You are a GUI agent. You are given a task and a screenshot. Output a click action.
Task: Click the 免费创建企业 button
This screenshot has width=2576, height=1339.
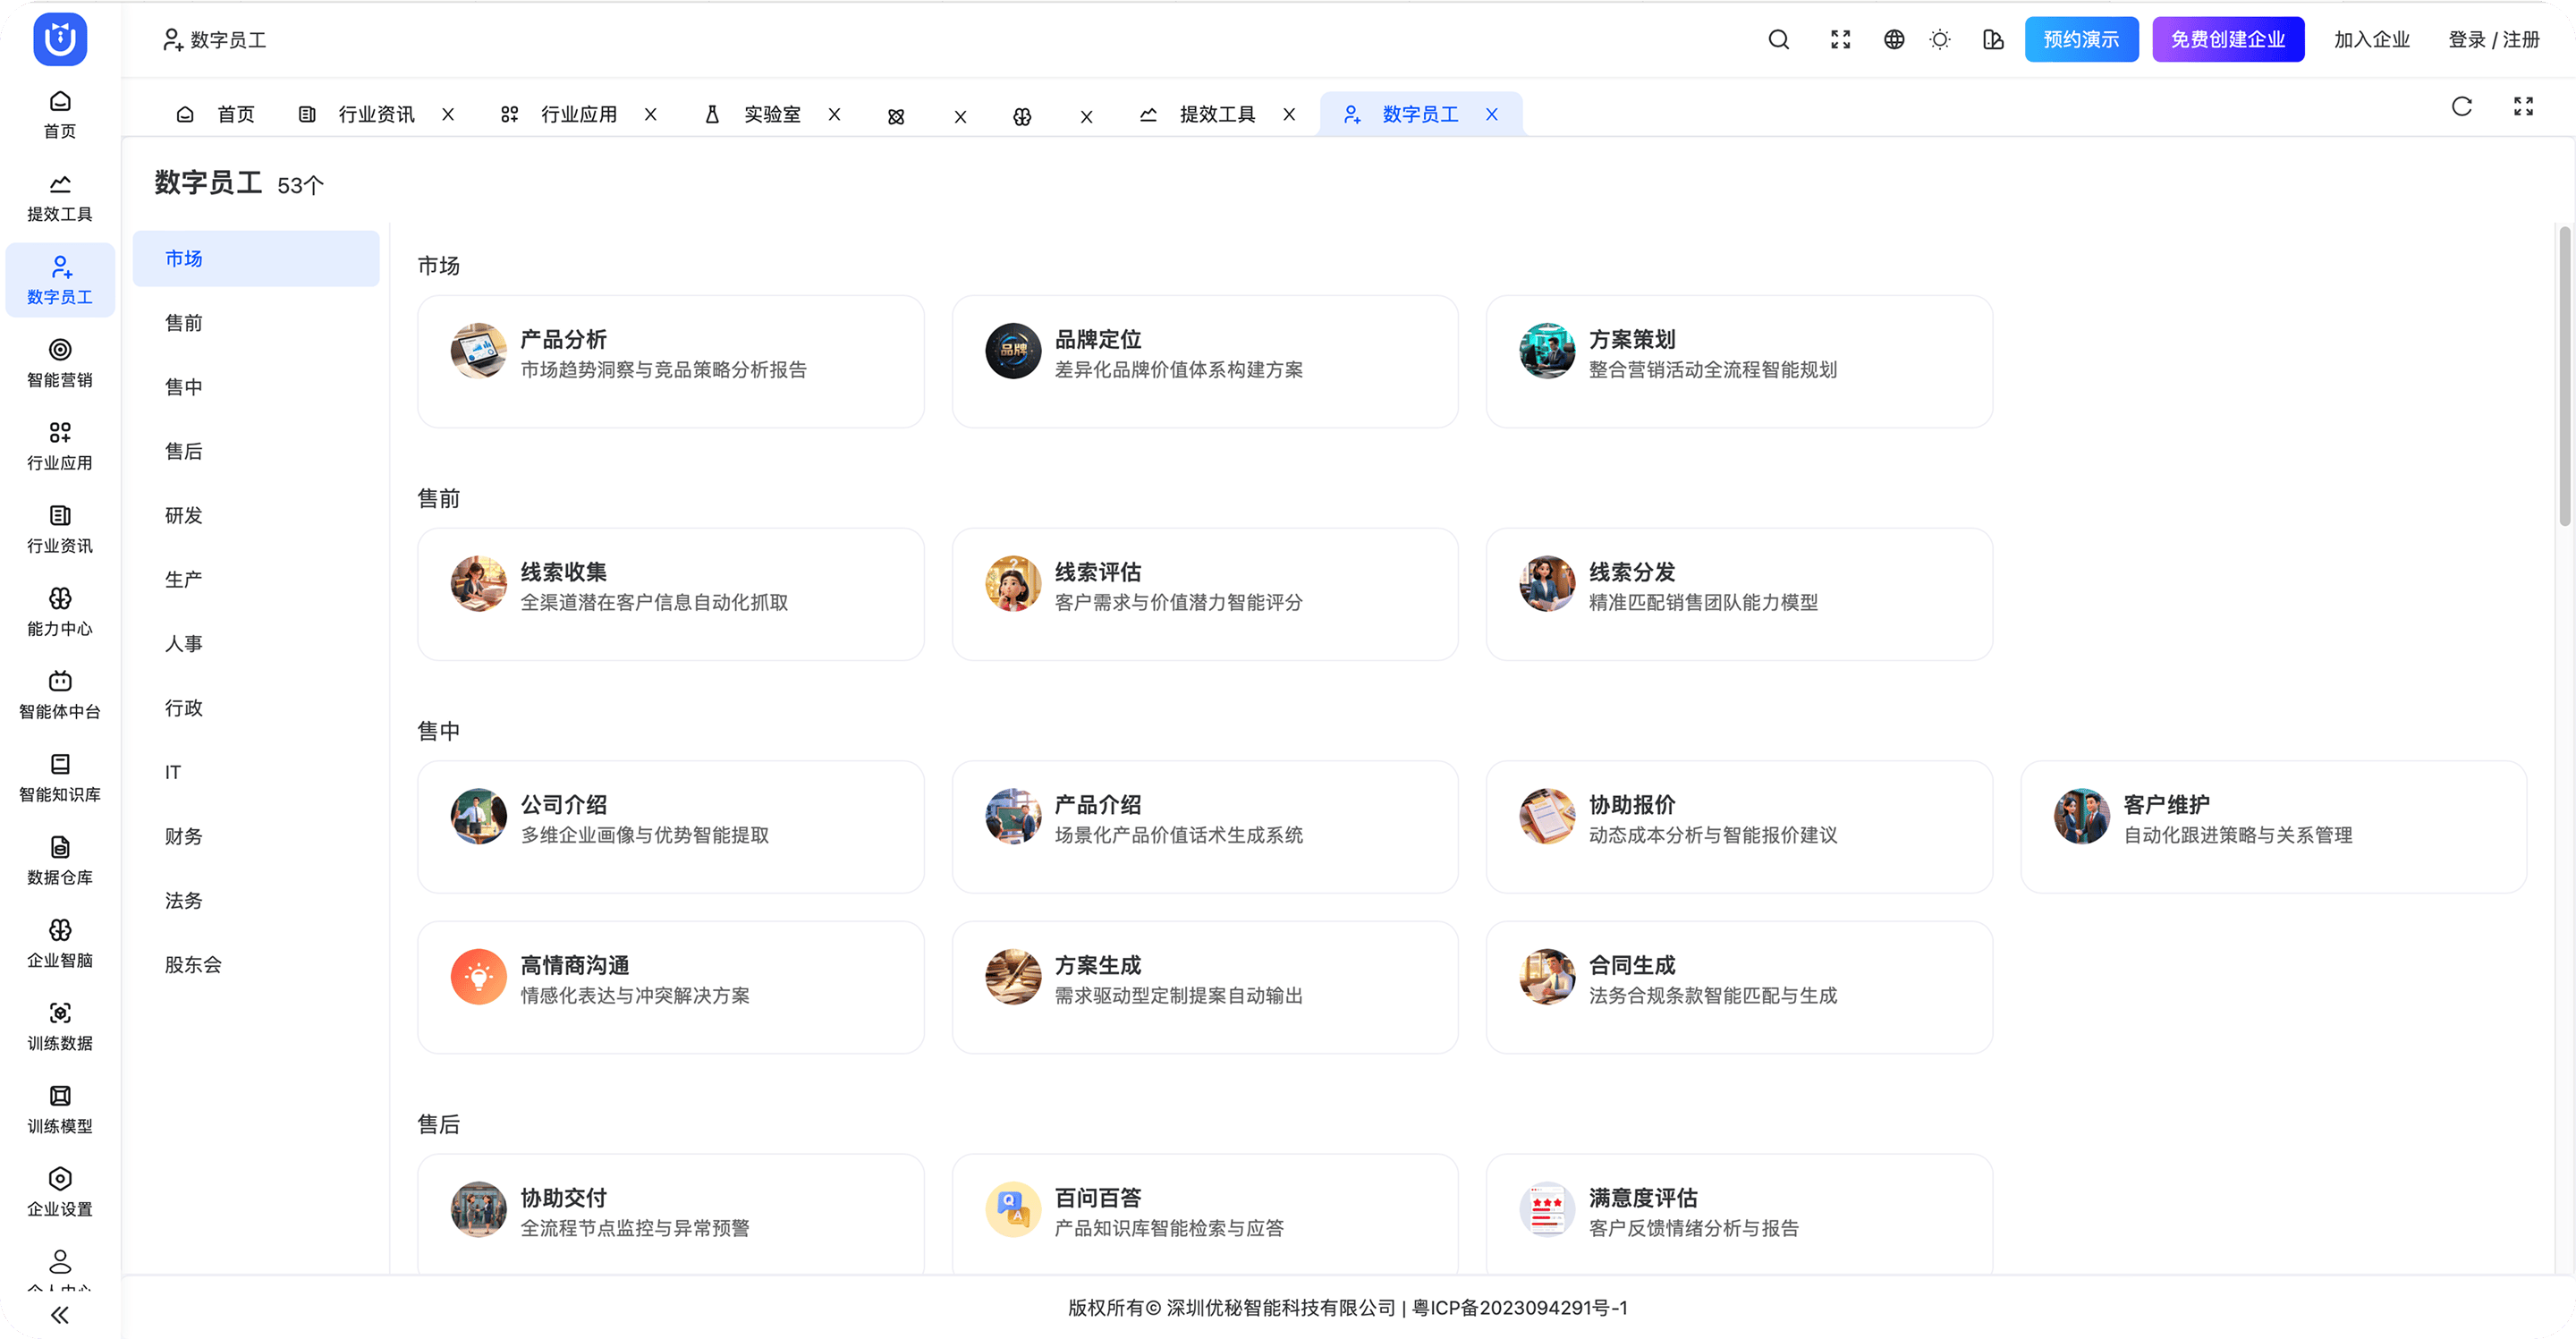(2227, 40)
